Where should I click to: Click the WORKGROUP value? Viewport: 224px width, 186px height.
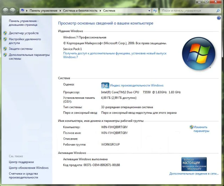(110, 144)
